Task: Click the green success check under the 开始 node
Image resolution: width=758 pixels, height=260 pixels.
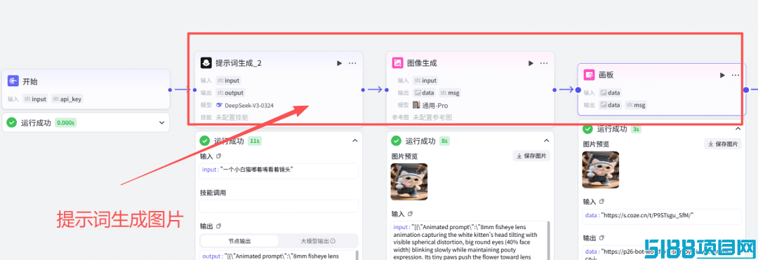Action: click(12, 123)
